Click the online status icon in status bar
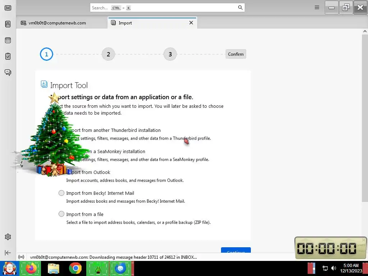This screenshot has width=368, height=276. 21,257
